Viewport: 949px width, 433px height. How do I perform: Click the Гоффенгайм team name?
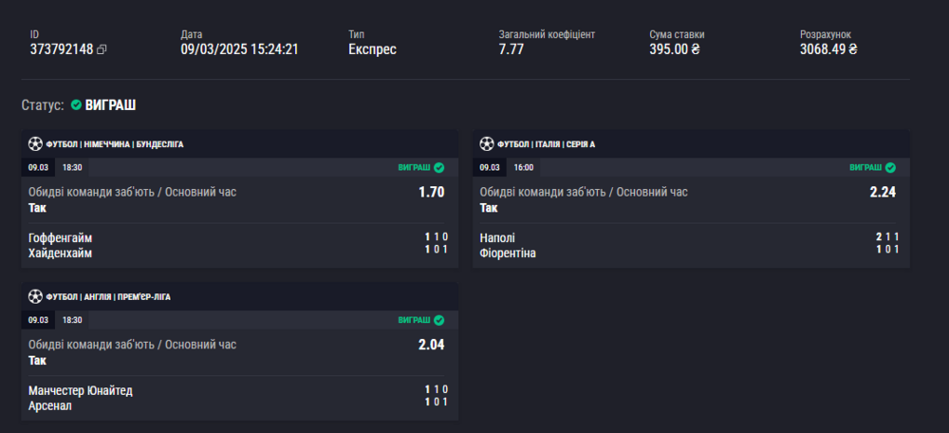coord(61,237)
